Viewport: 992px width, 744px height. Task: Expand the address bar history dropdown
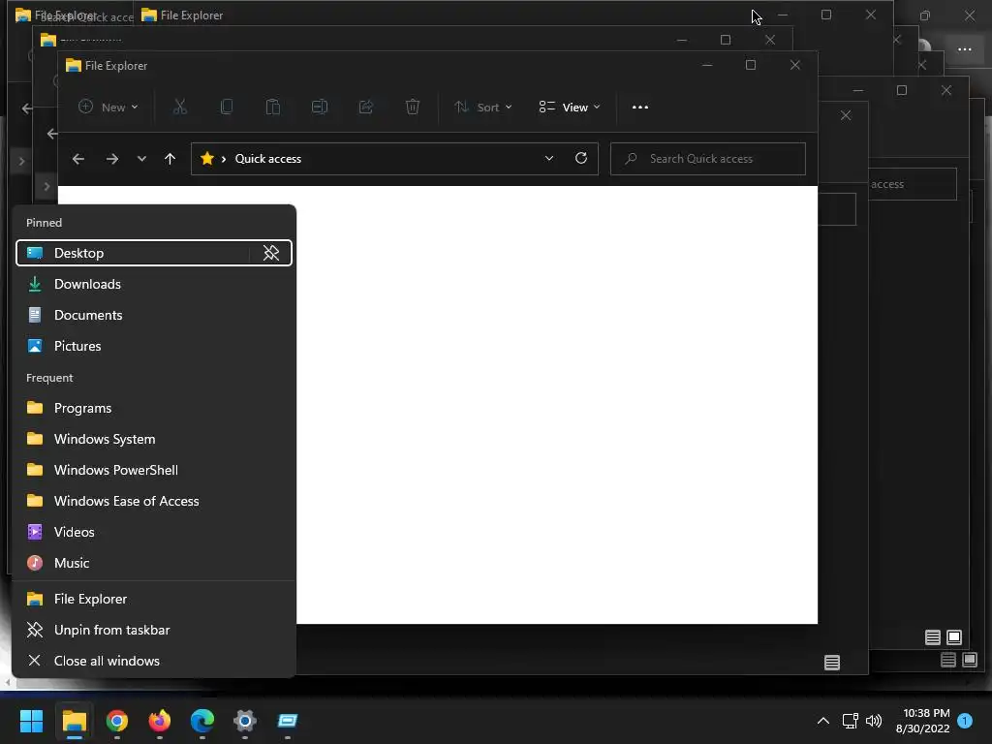(549, 158)
